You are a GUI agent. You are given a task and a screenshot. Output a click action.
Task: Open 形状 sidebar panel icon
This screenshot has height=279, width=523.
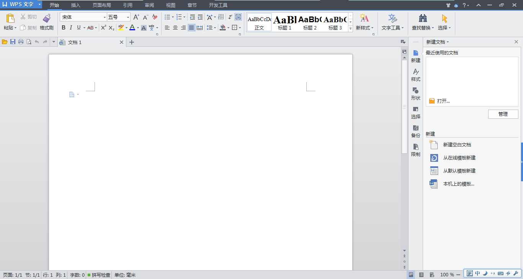click(x=416, y=94)
